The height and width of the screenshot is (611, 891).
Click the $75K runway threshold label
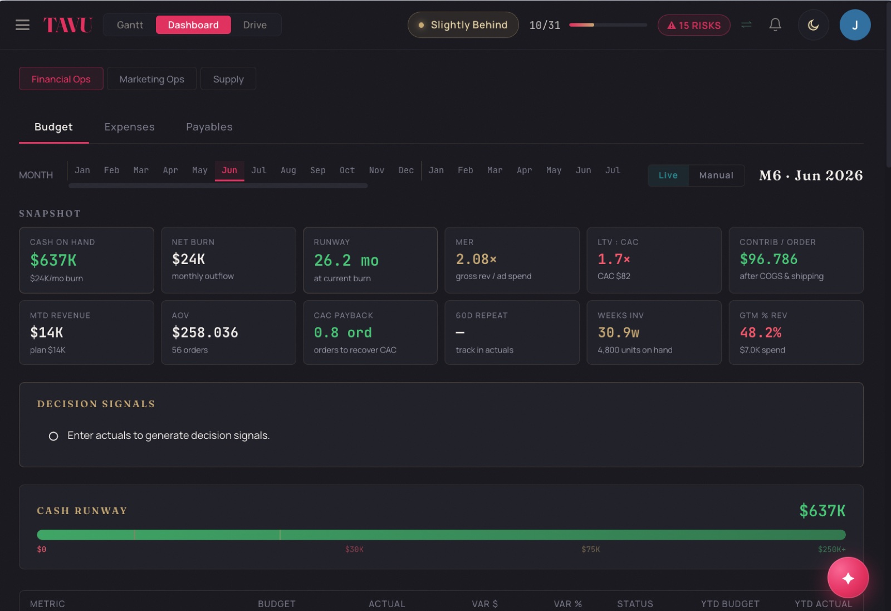click(591, 550)
